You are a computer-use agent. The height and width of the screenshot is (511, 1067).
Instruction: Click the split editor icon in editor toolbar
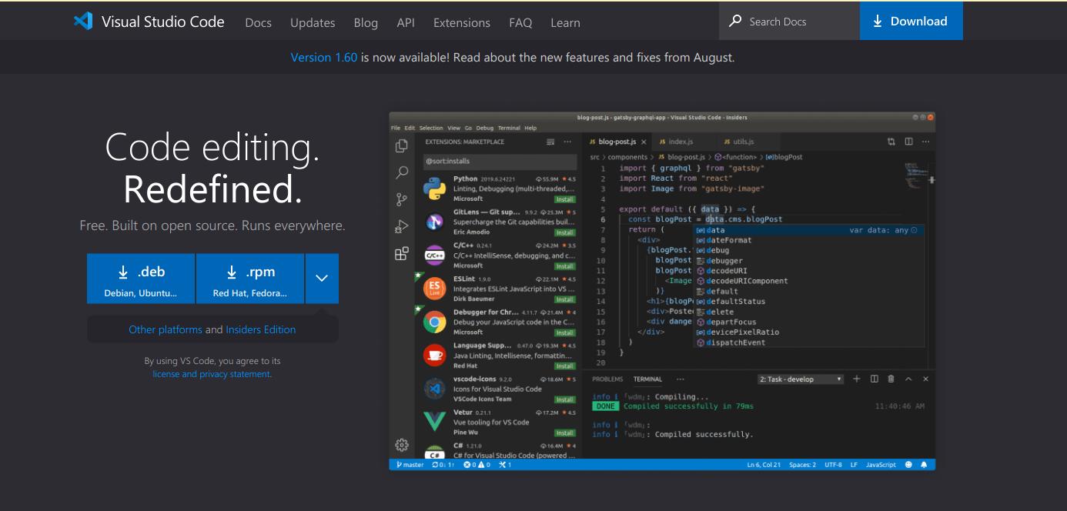908,142
